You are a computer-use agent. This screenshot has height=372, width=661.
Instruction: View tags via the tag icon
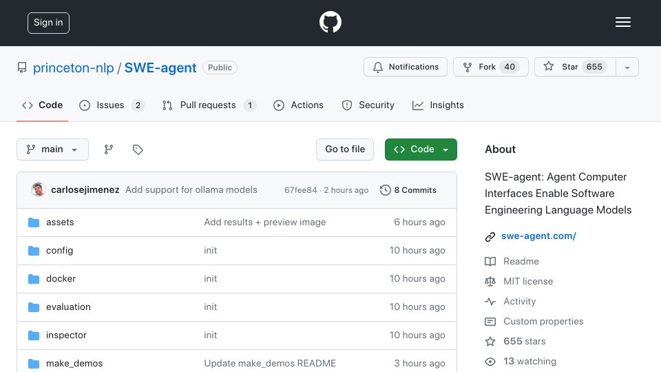(x=138, y=149)
